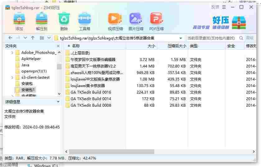Click the horizontal scrollbar right arrow
Viewport: 261px width, 167px height.
(x=254, y=151)
